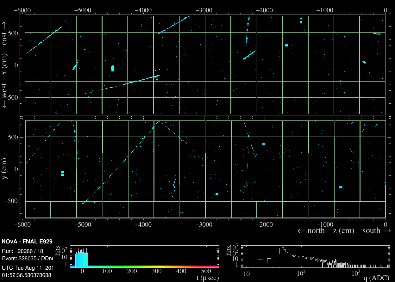Viewport: 395px width, 282px height.
Task: Select the square hit cluster near z=-1650 in top view
Action: coord(286,45)
